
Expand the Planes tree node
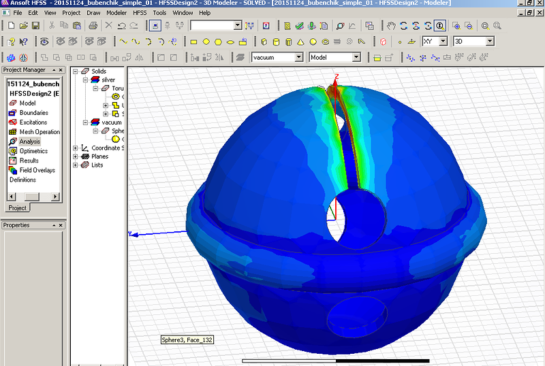pos(76,156)
